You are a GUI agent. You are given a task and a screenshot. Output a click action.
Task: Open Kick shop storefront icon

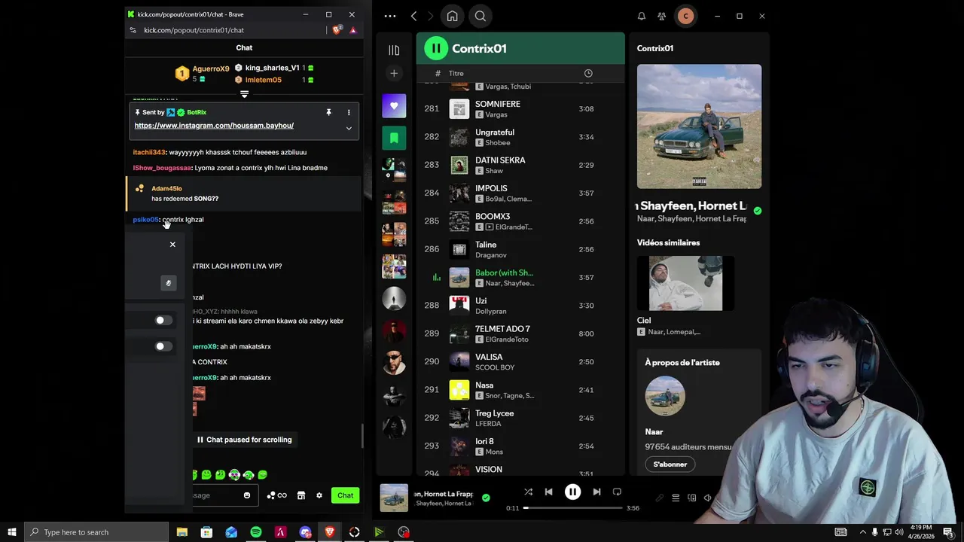click(x=301, y=495)
